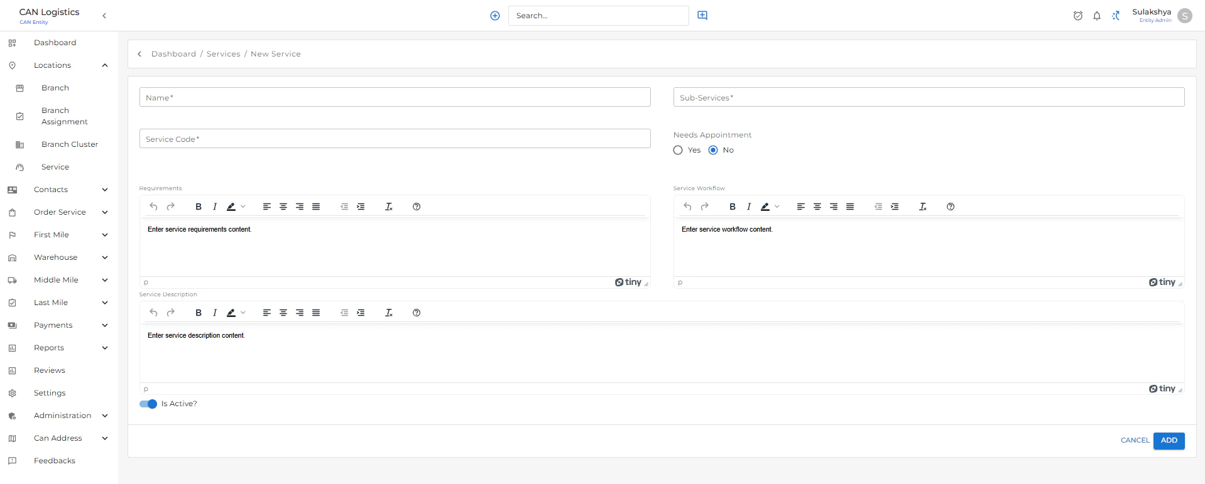Go to Dashboard breadcrumb link
The image size is (1205, 484).
tap(174, 54)
